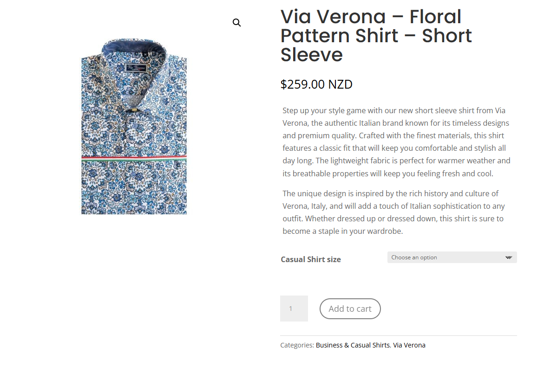Click the 'Choose an option' placeholder text

pos(414,257)
